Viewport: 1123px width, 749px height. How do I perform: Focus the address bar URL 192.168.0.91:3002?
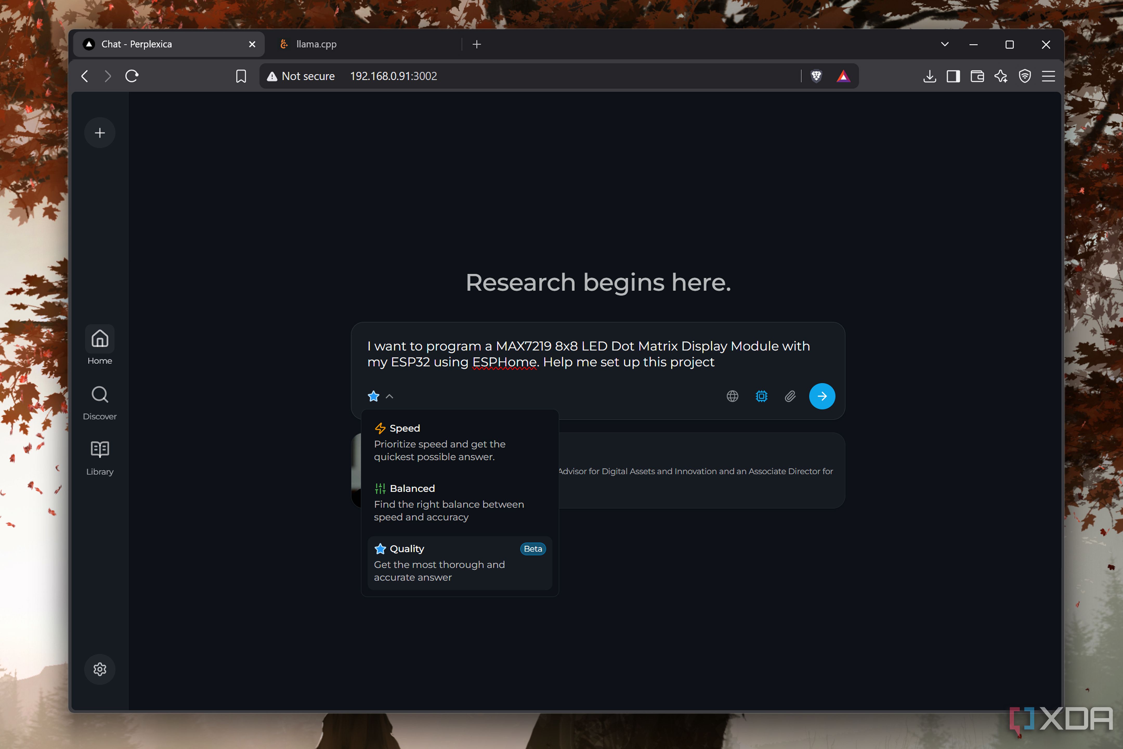point(393,76)
